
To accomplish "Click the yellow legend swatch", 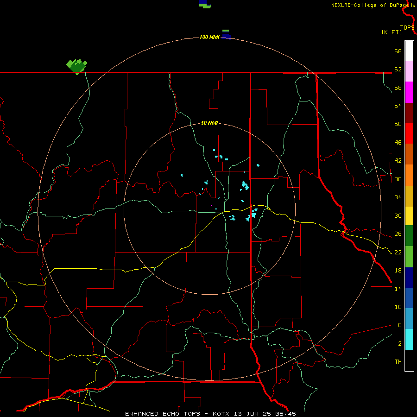I will [409, 215].
